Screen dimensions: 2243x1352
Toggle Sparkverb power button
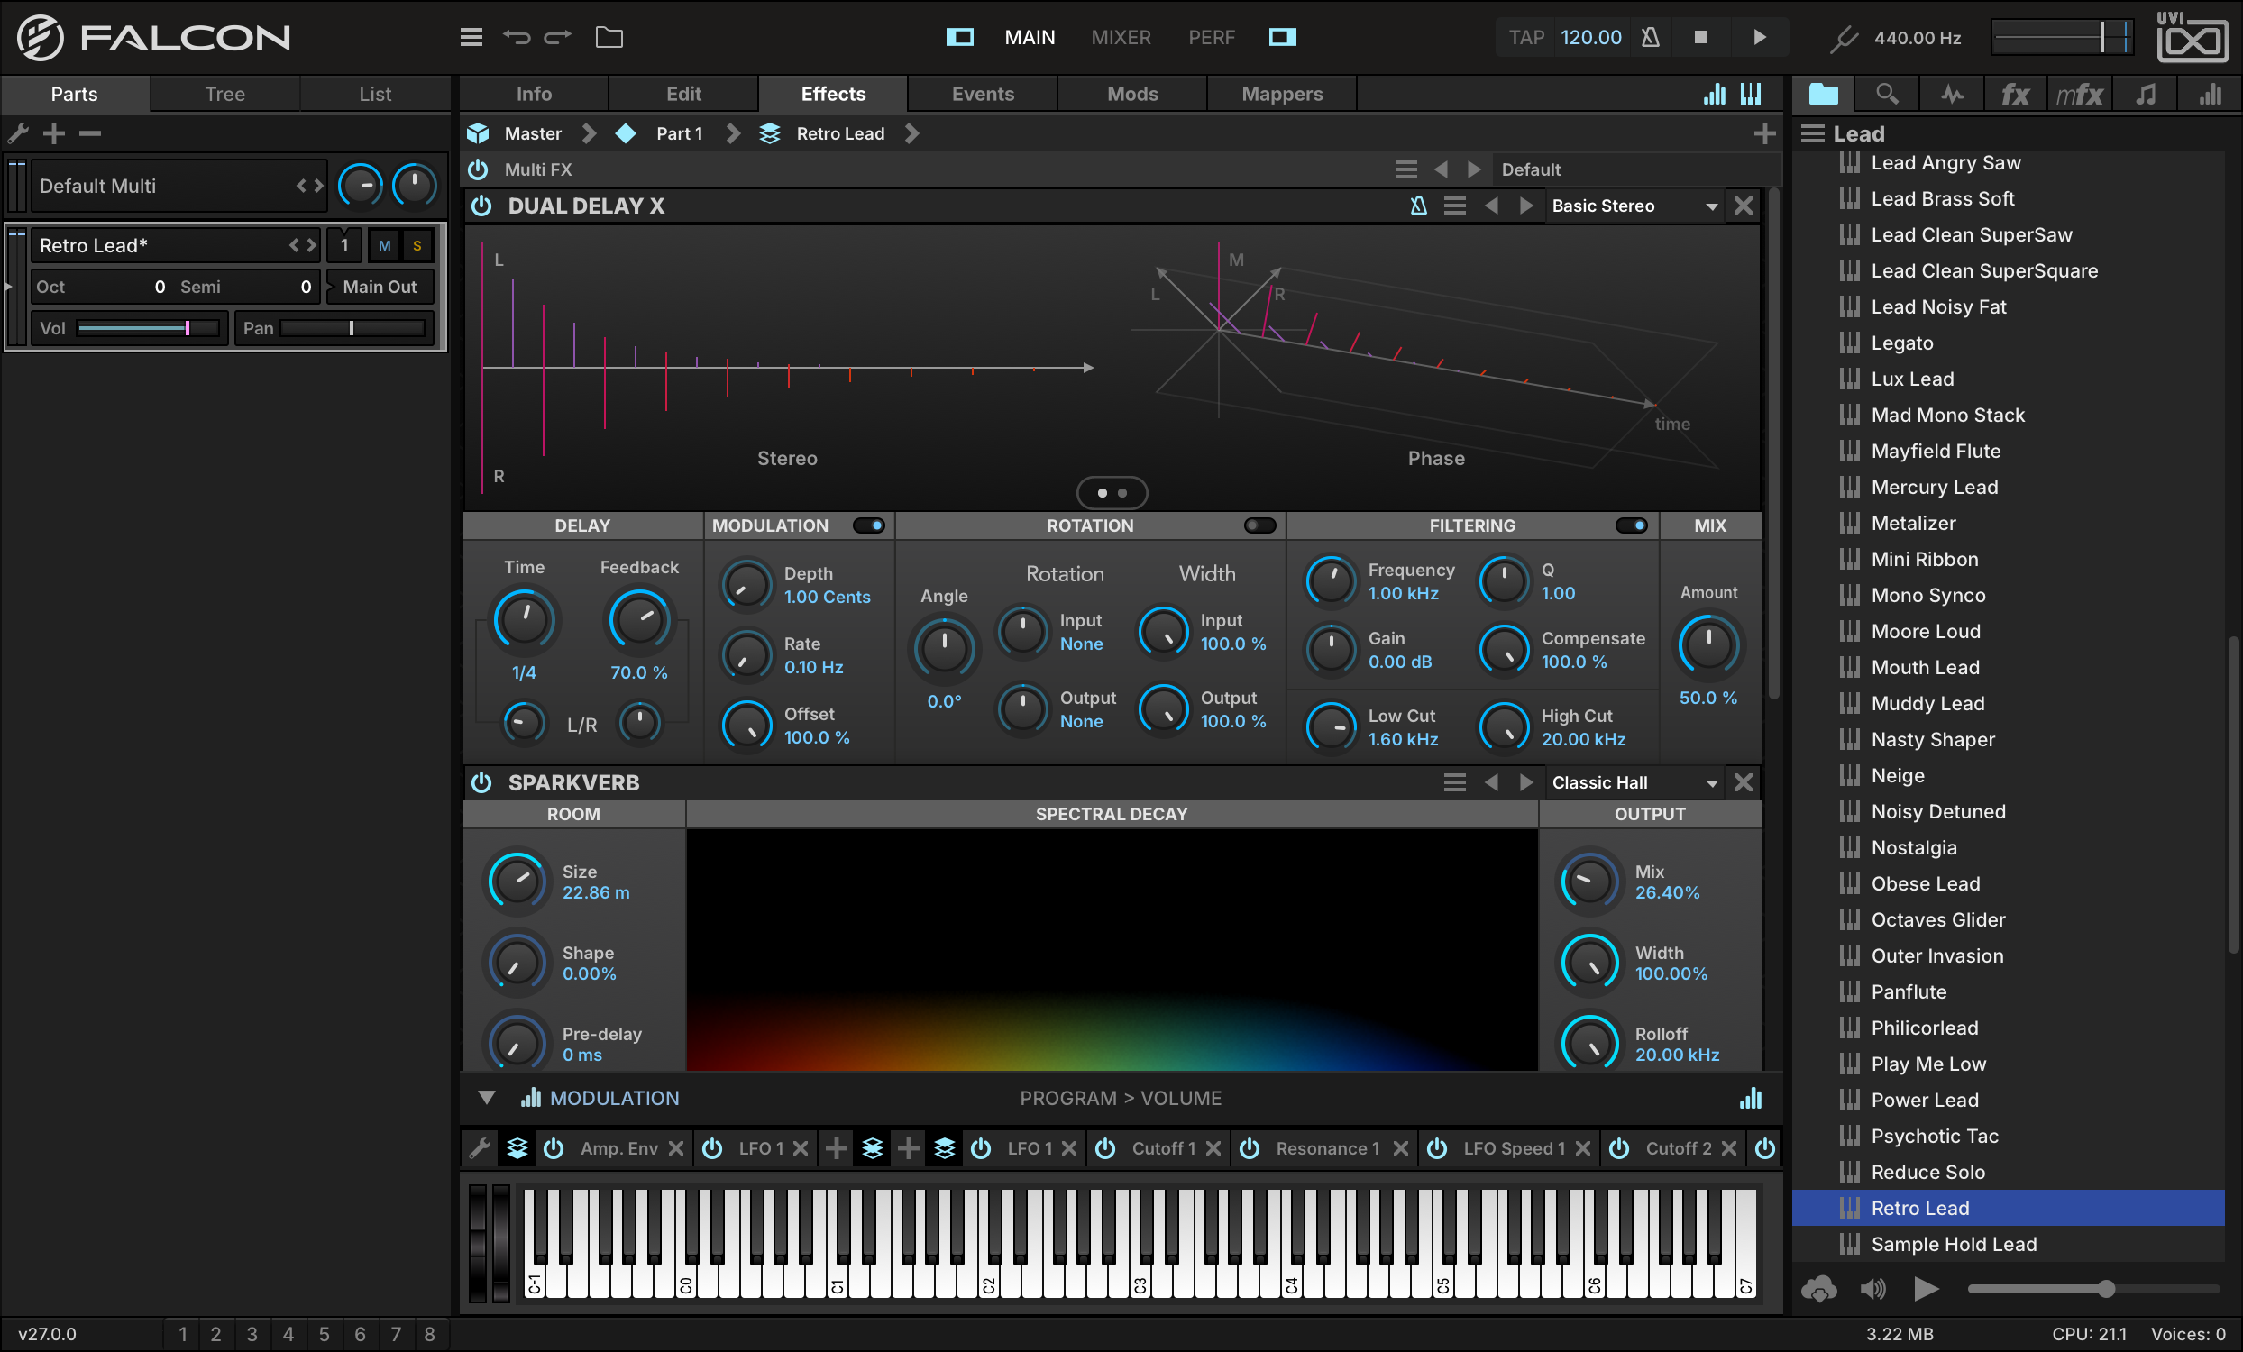click(481, 782)
